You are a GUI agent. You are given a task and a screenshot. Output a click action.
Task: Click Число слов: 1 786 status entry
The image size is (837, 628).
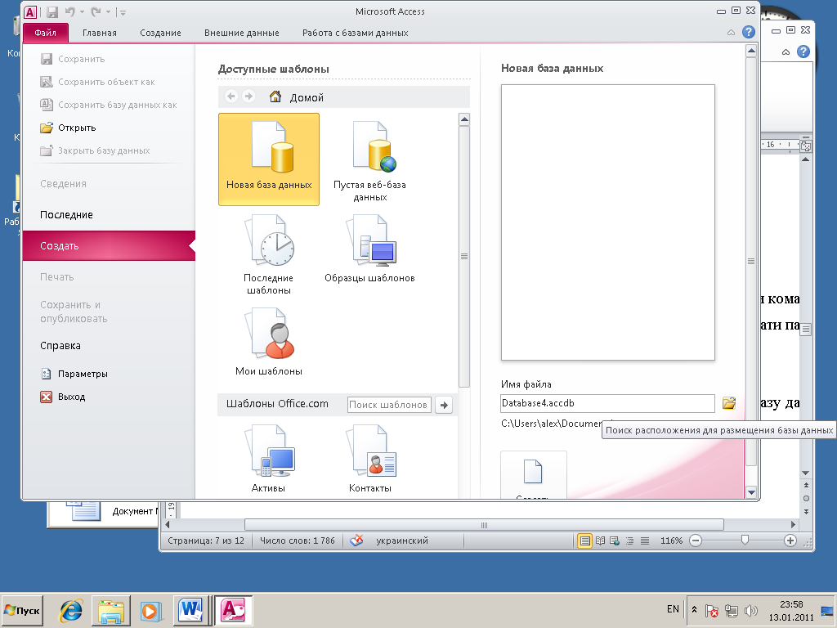298,541
